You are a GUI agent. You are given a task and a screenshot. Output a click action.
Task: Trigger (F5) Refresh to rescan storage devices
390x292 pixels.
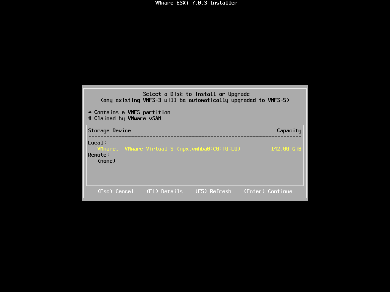213,191
